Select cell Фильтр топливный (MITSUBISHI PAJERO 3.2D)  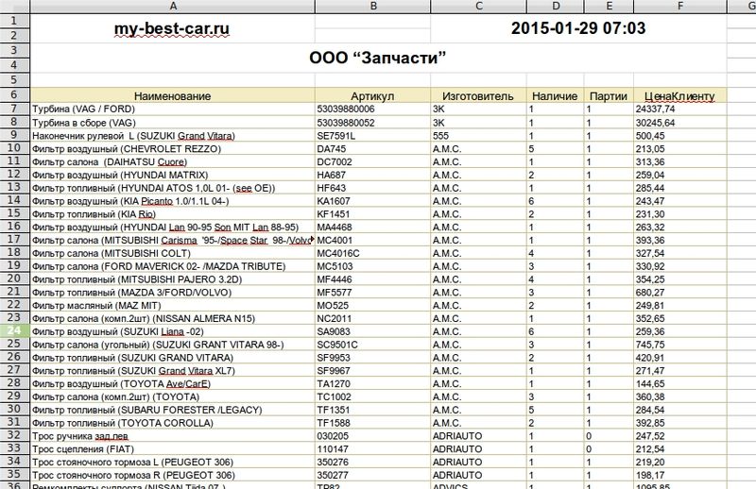(173, 278)
